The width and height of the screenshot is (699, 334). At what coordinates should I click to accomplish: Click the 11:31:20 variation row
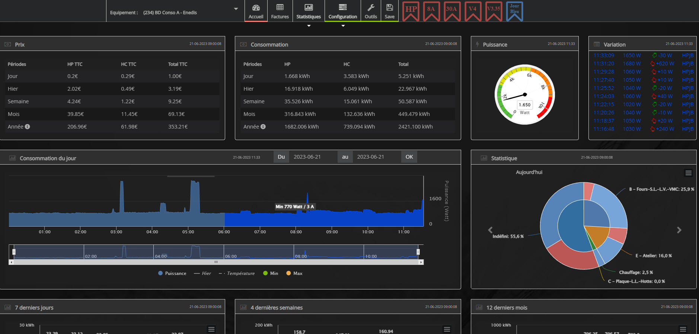click(x=643, y=64)
